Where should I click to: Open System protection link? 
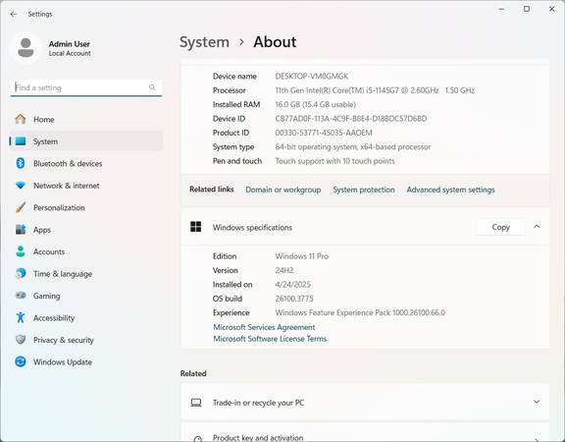point(364,190)
